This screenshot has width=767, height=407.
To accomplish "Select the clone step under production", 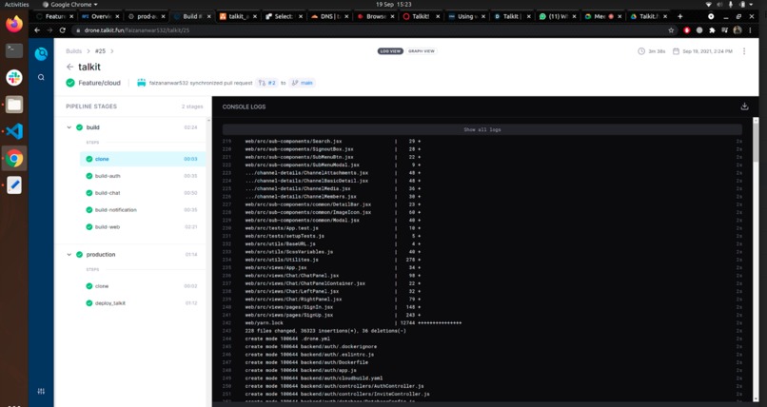I will coord(143,286).
